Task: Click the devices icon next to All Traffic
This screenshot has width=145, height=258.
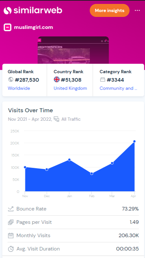Action: (56, 119)
